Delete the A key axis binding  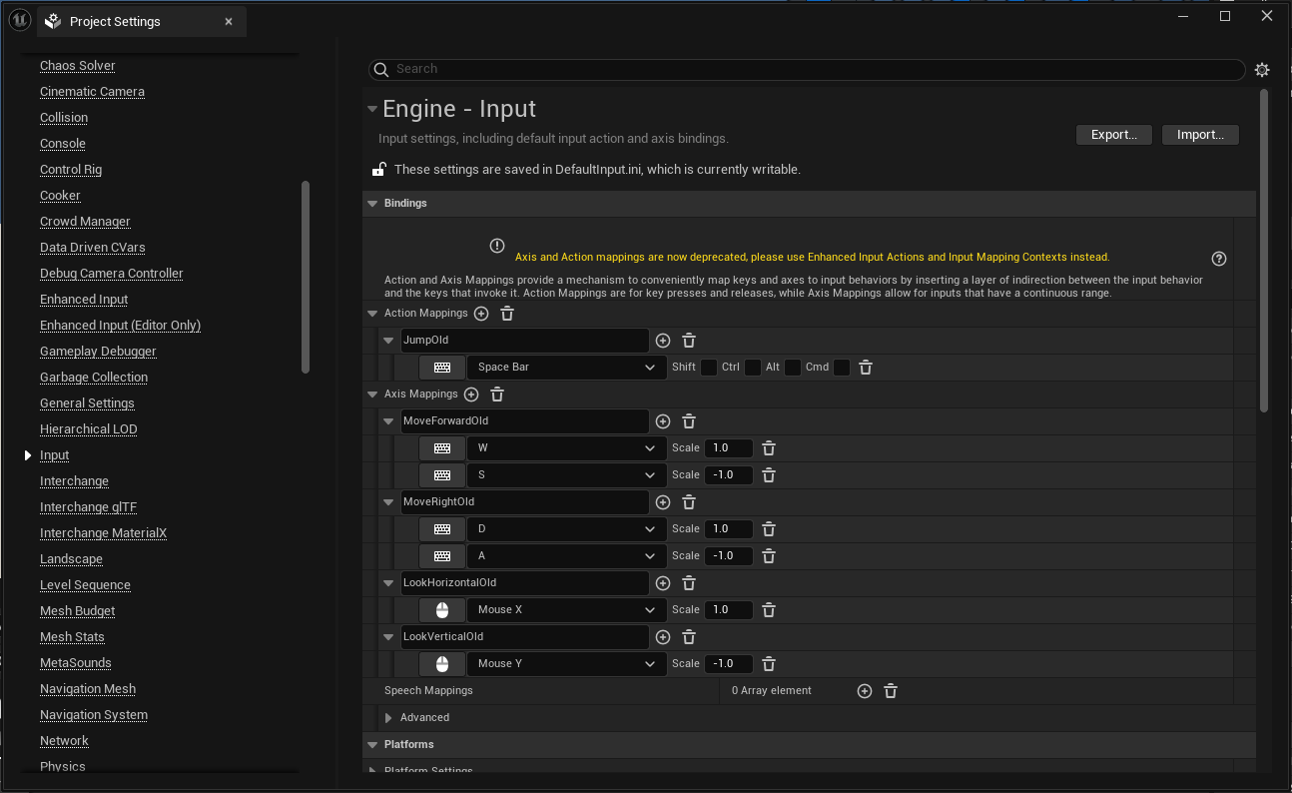point(769,556)
